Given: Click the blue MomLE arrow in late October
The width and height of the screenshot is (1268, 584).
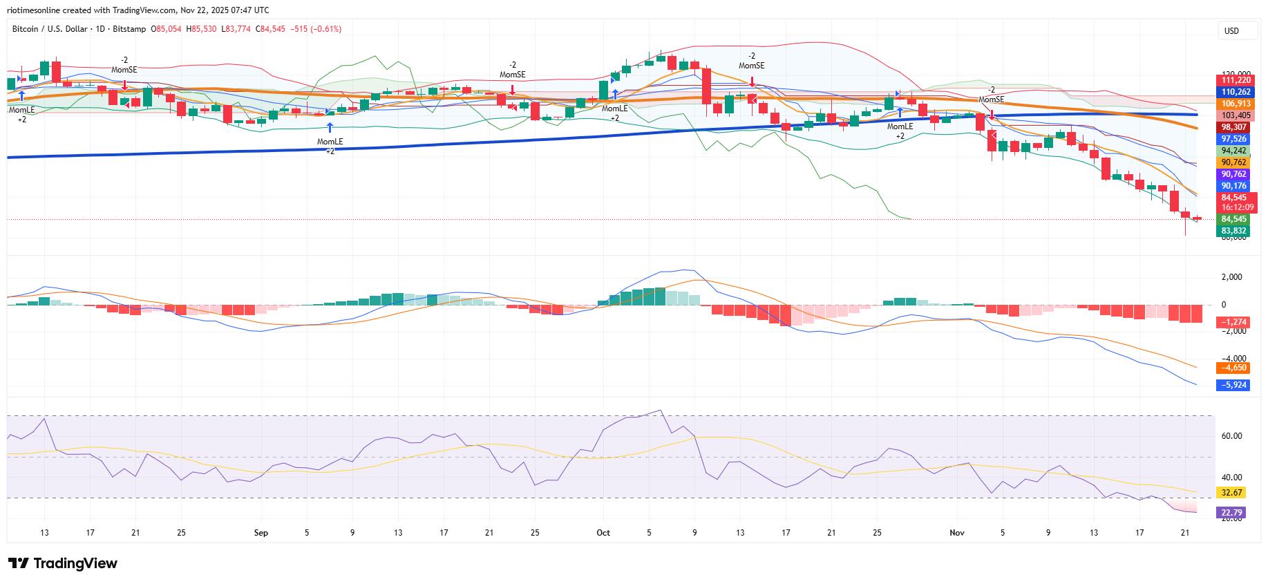Looking at the screenshot, I should [x=900, y=112].
